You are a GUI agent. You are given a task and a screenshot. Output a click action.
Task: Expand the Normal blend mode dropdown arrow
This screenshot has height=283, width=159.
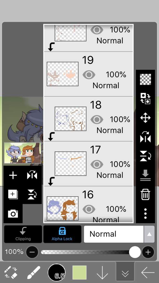tap(149, 234)
